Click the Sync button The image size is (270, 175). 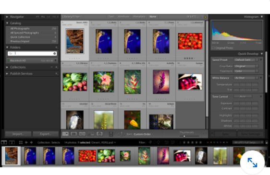coord(226,134)
